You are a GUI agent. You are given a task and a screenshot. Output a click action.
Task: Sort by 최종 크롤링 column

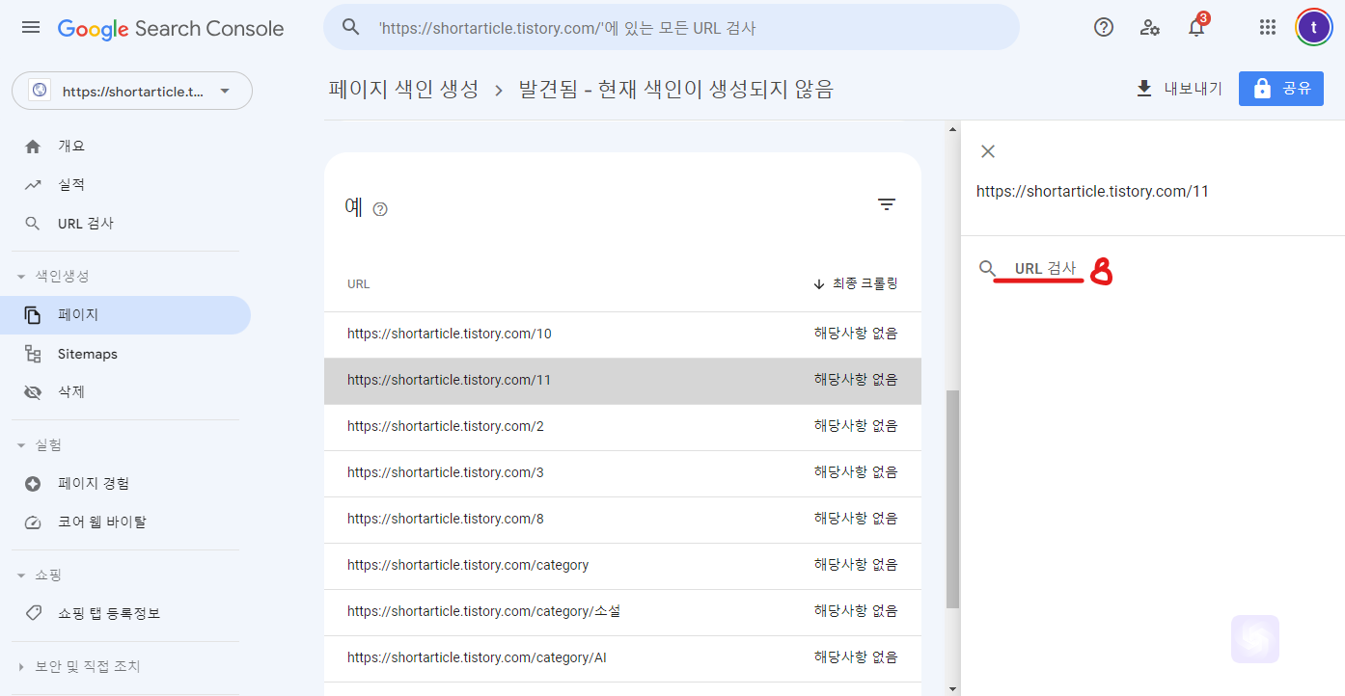(856, 283)
